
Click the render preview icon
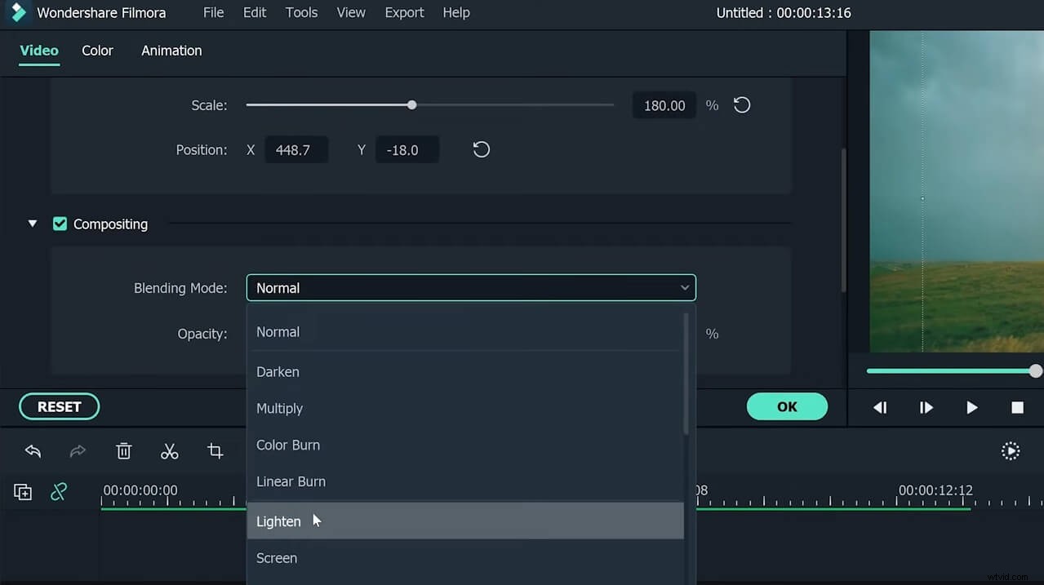(1011, 451)
